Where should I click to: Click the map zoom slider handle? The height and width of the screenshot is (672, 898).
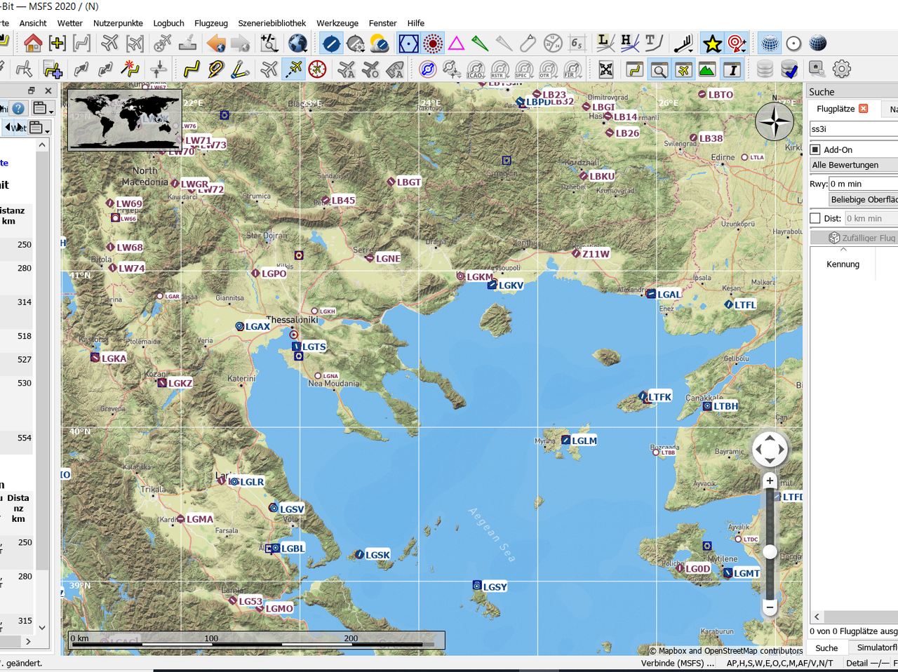[x=770, y=552]
